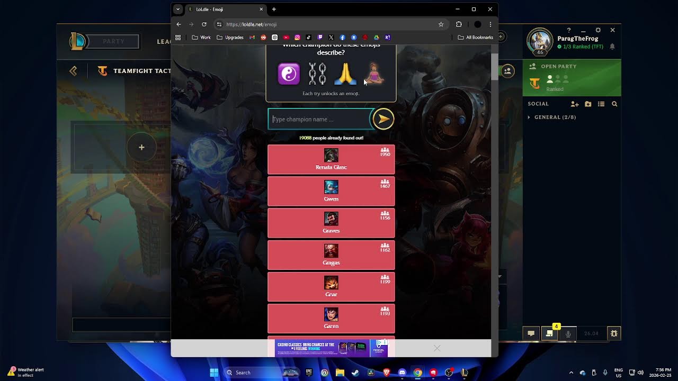Open League missions icon with badge 4
678x381 pixels.
pos(549,333)
